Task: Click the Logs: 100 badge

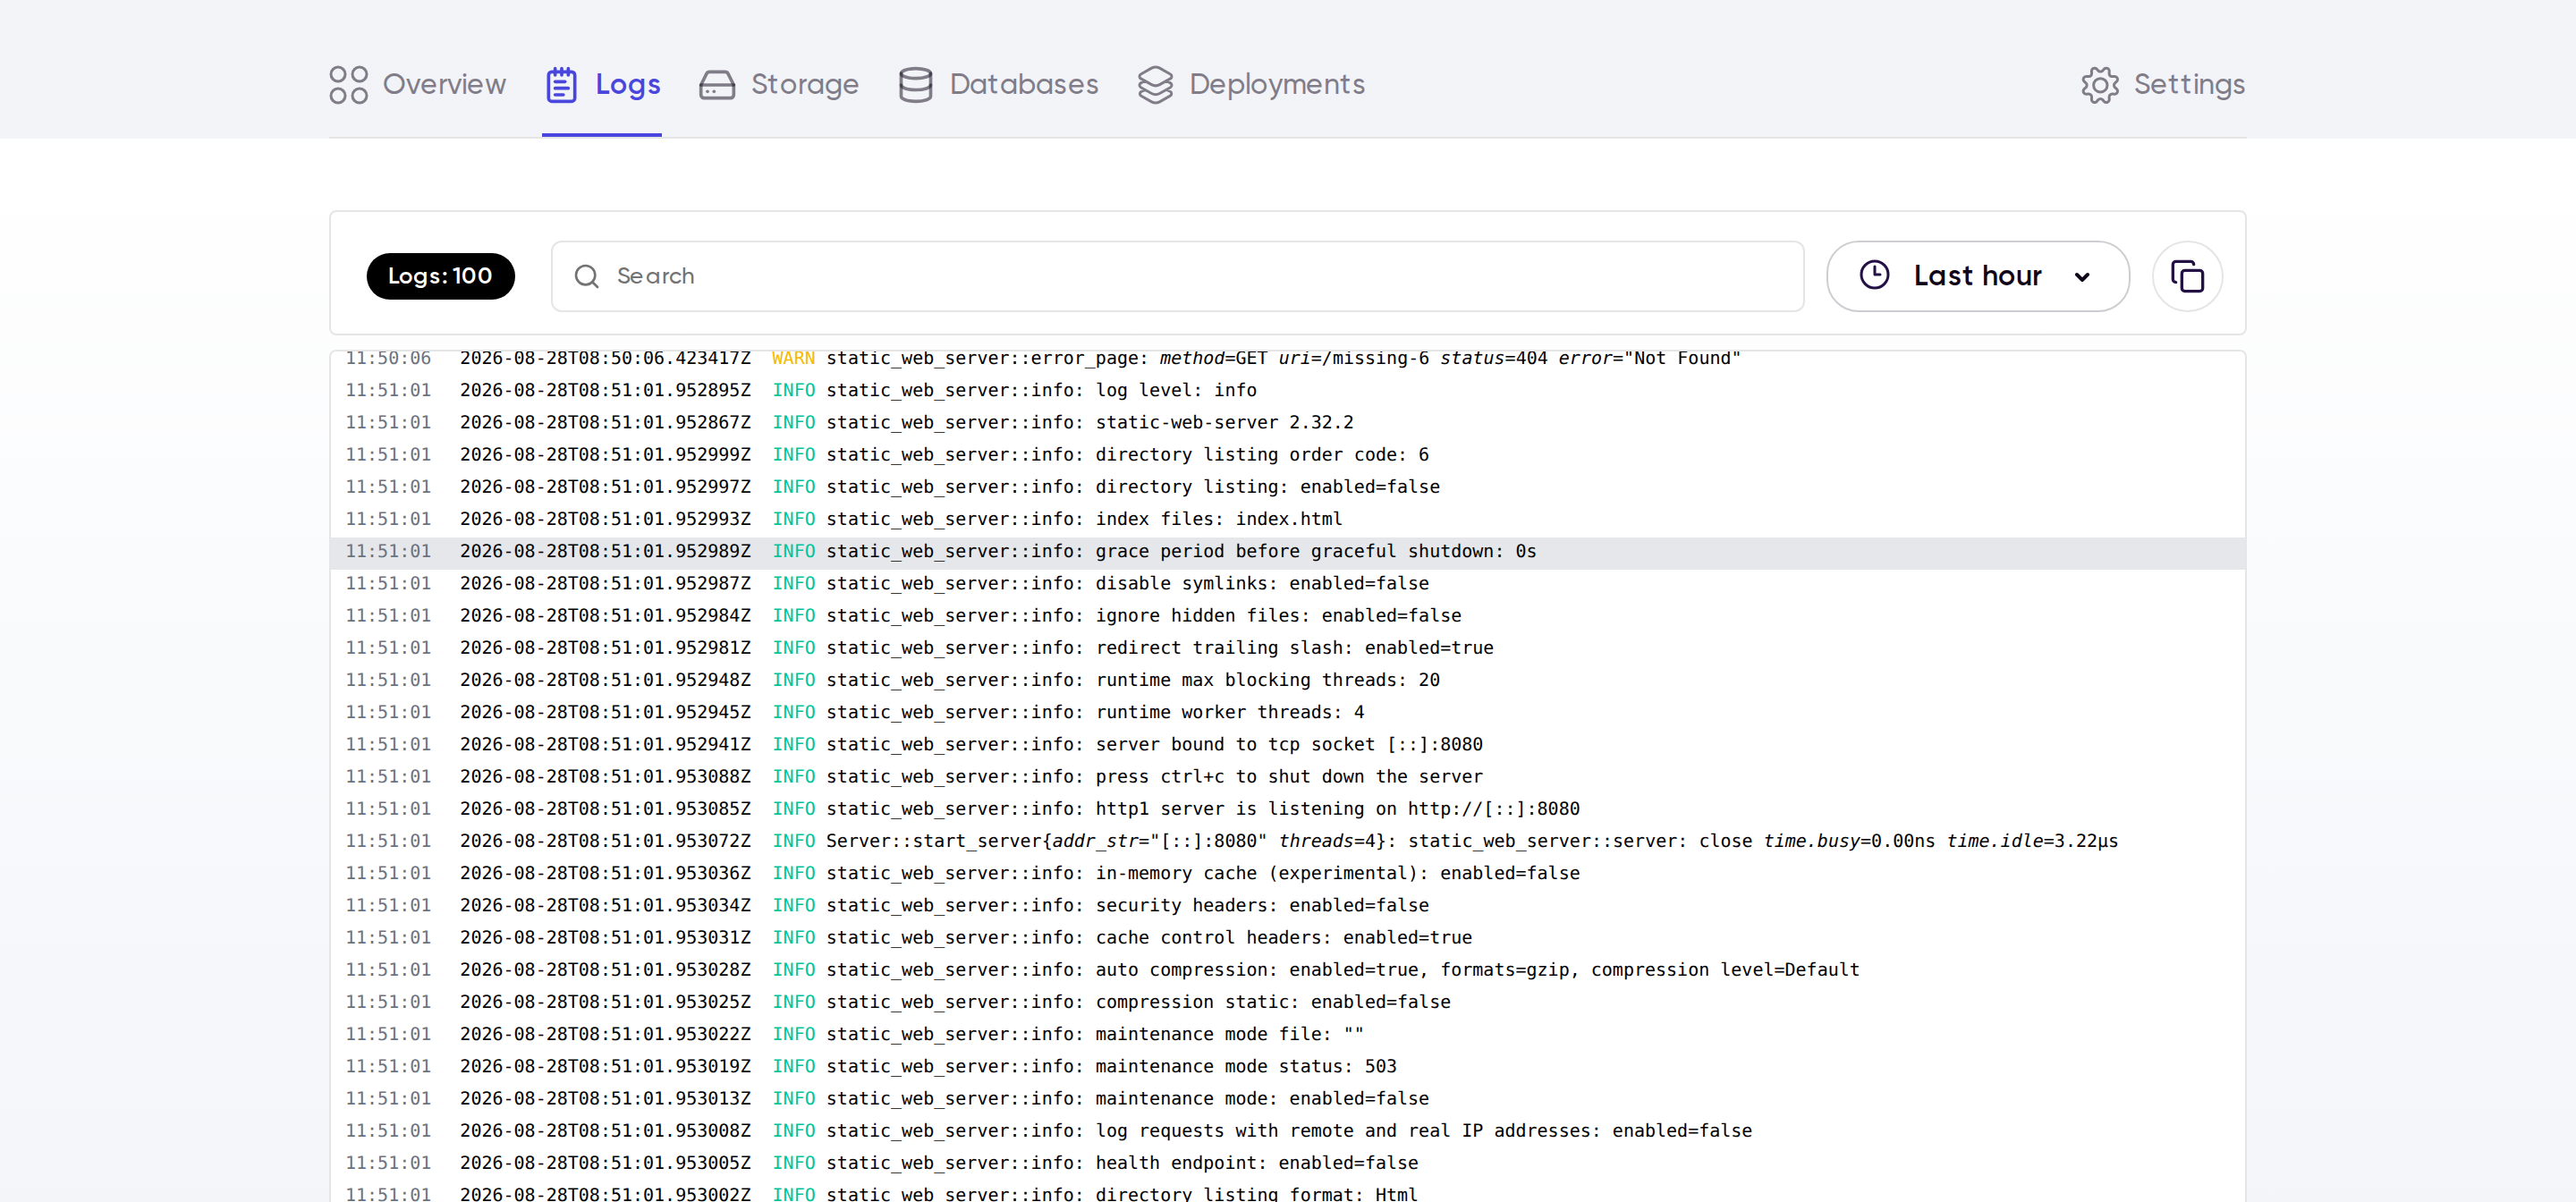Action: [440, 276]
